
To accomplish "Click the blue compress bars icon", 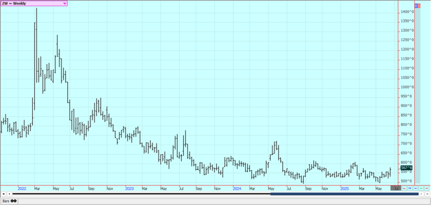I will [415, 188].
